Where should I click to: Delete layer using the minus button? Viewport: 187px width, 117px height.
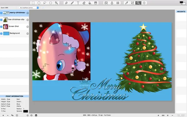coord(8,115)
